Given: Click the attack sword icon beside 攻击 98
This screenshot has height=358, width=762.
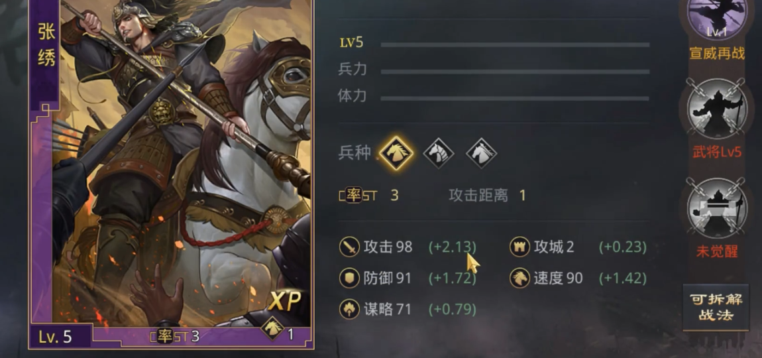Looking at the screenshot, I should [x=349, y=247].
